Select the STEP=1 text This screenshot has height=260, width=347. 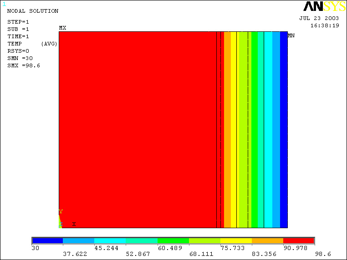click(x=18, y=22)
